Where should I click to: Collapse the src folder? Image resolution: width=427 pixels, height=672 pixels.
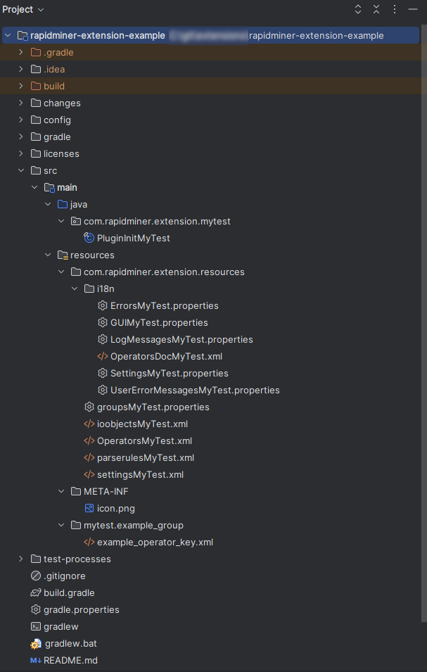[x=20, y=170]
